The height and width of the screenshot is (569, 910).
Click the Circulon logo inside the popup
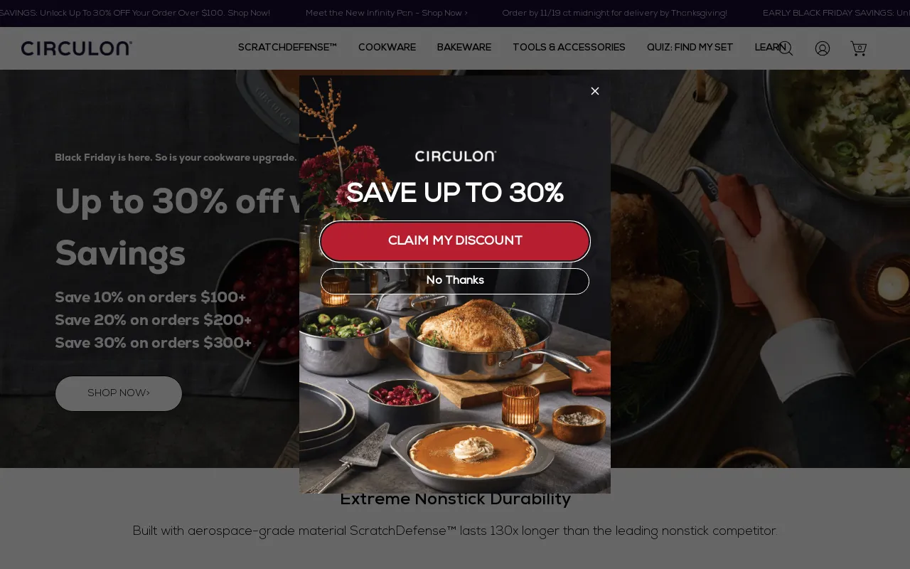(x=455, y=156)
